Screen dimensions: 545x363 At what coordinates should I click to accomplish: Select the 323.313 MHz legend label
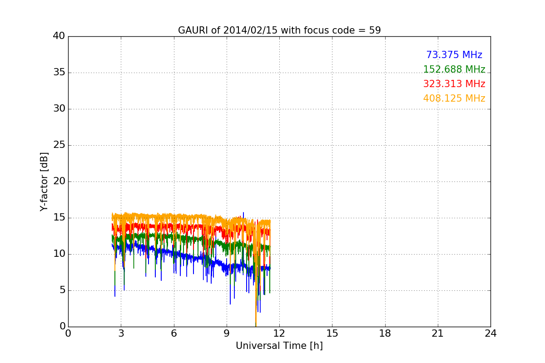[x=454, y=84]
